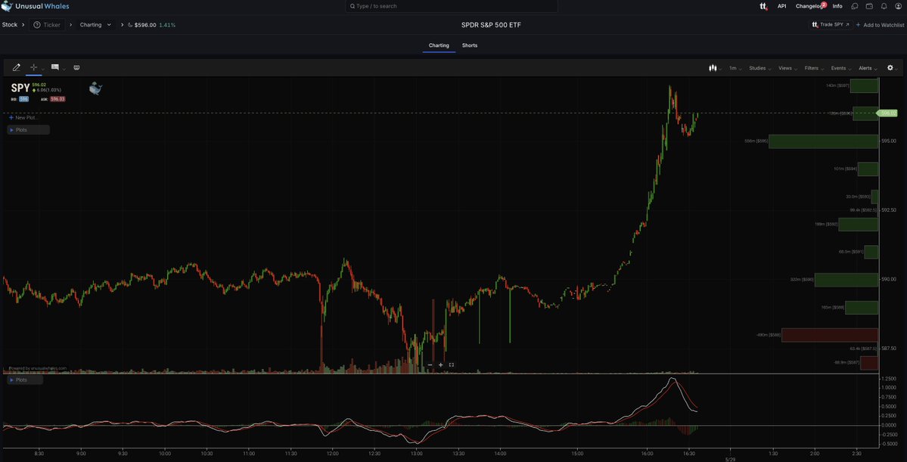Click the Unusual Whales logo

[x=35, y=6]
